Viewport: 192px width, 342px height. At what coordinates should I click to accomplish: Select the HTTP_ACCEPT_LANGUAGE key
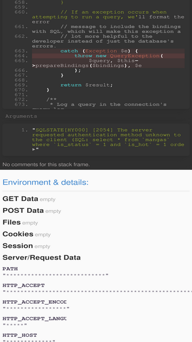tap(34, 318)
